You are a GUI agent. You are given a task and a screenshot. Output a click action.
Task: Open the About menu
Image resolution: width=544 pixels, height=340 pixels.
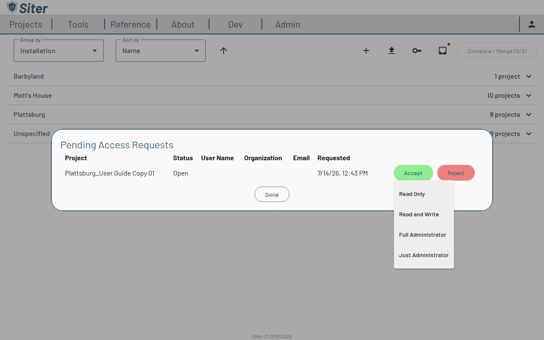tap(183, 25)
